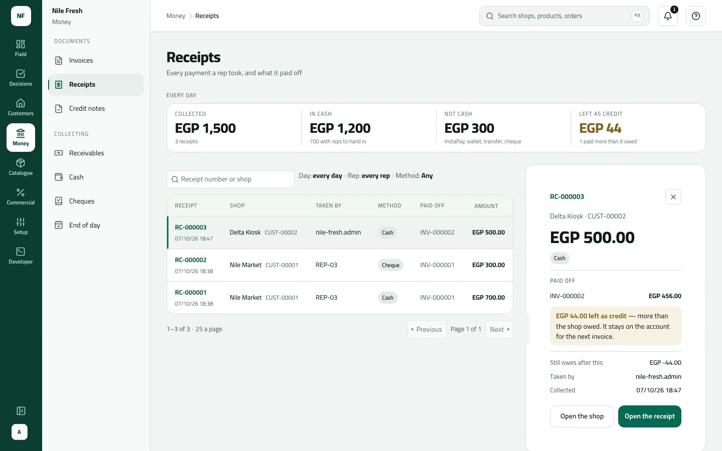The width and height of the screenshot is (722, 451).
Task: Select the Money section icon
Action: pyautogui.click(x=21, y=137)
